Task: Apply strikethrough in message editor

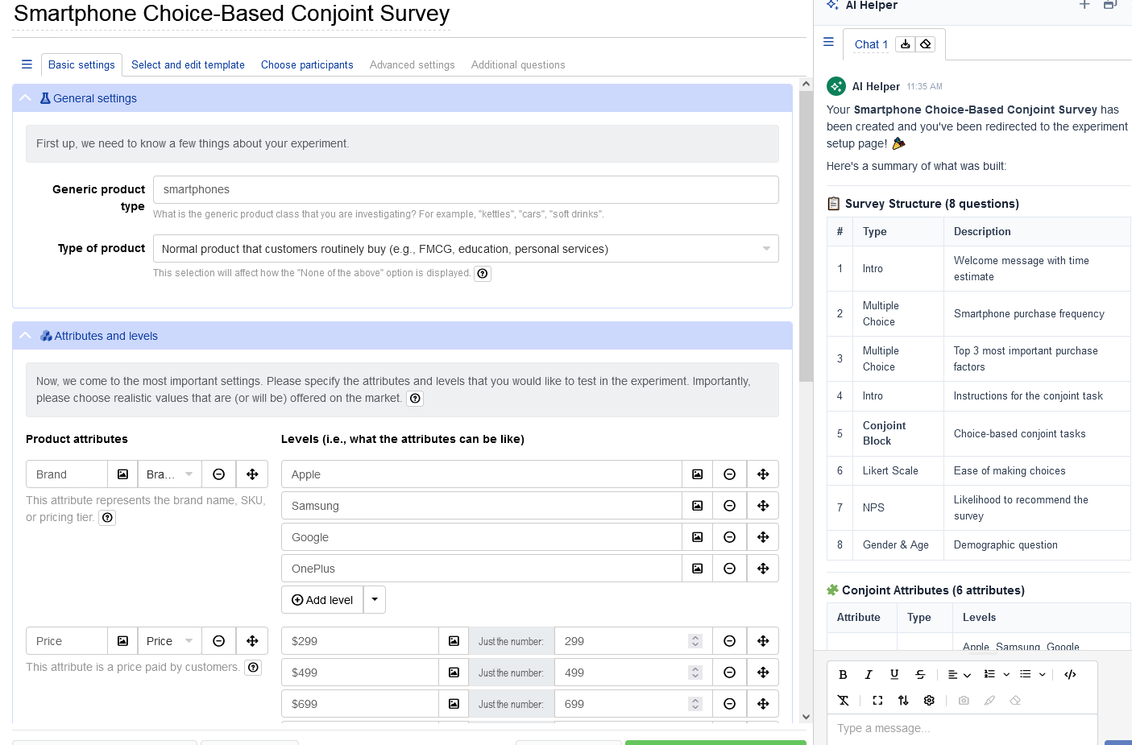Action: pos(920,675)
